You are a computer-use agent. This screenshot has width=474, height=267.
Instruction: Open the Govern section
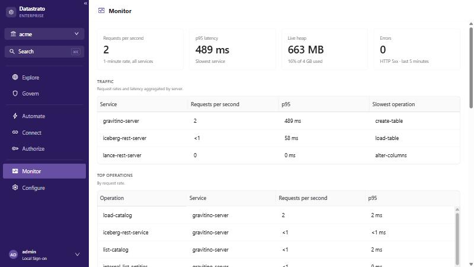coord(44,94)
